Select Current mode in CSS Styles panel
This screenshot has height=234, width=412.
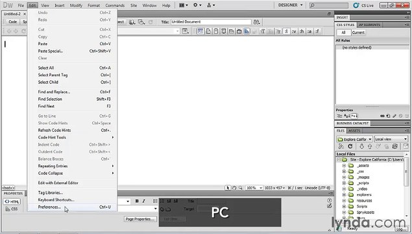point(358,32)
